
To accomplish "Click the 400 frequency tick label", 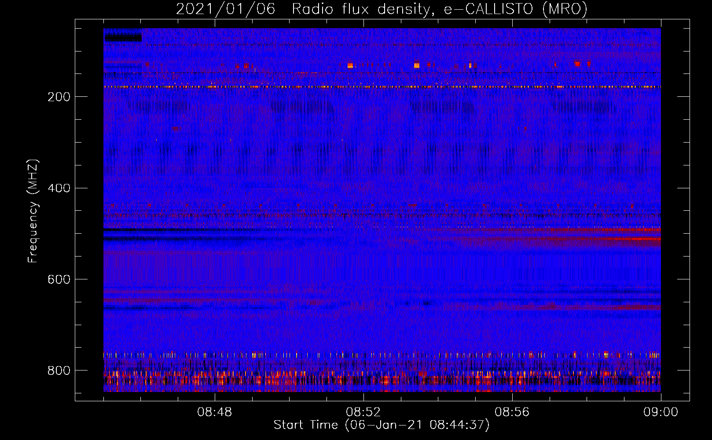I will click(x=59, y=188).
